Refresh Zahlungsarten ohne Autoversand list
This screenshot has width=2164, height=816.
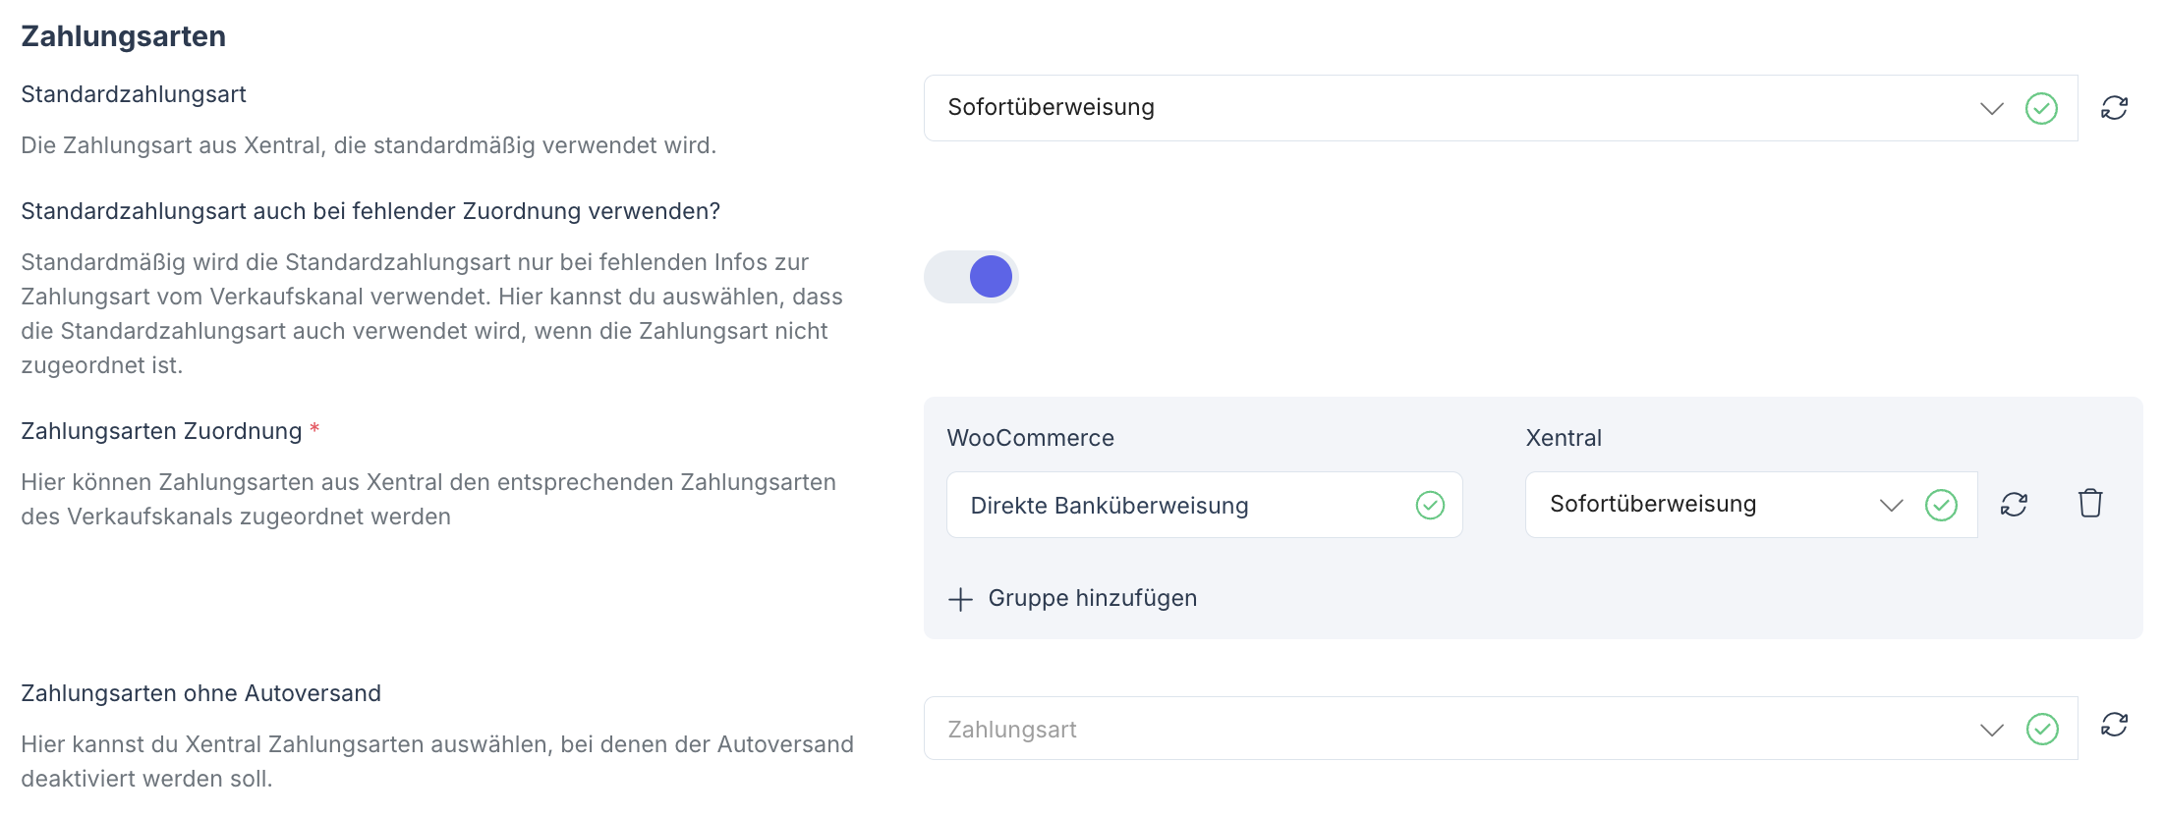pyautogui.click(x=2114, y=726)
